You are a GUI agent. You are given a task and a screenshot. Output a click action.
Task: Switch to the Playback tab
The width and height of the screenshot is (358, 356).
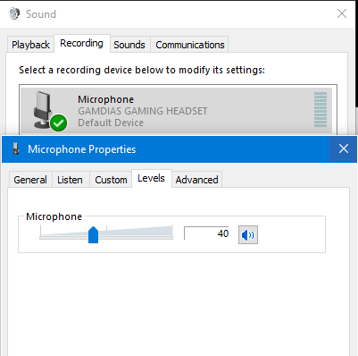pos(30,45)
